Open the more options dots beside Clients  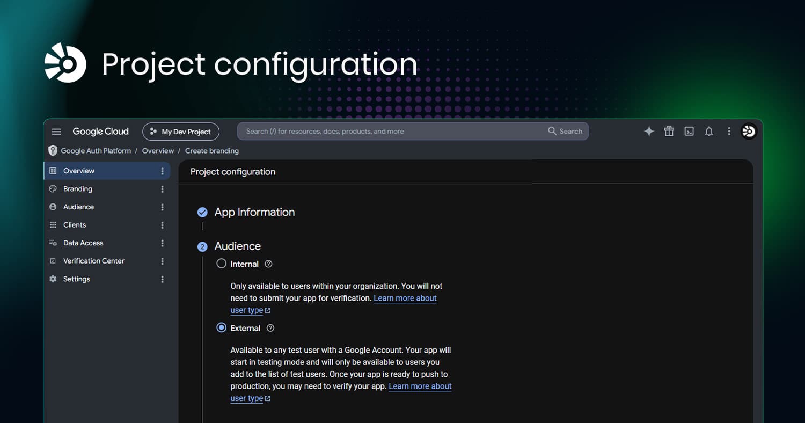163,225
